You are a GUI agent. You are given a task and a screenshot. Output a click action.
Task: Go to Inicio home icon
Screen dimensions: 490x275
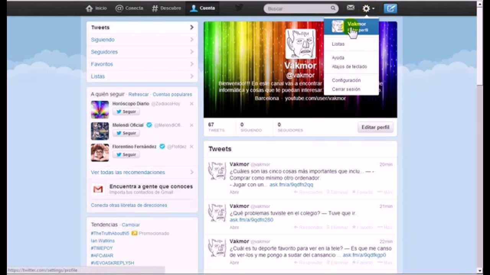click(x=89, y=8)
